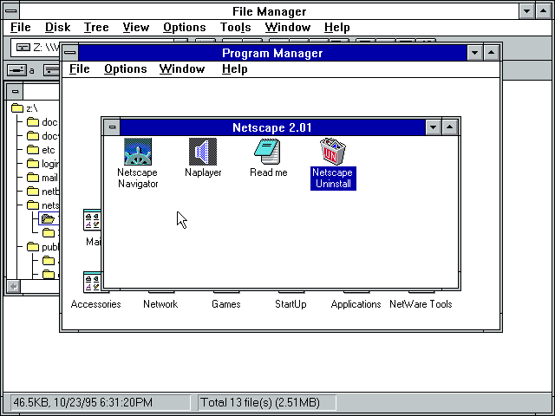Open the Tree menu in File Manager

coord(96,27)
